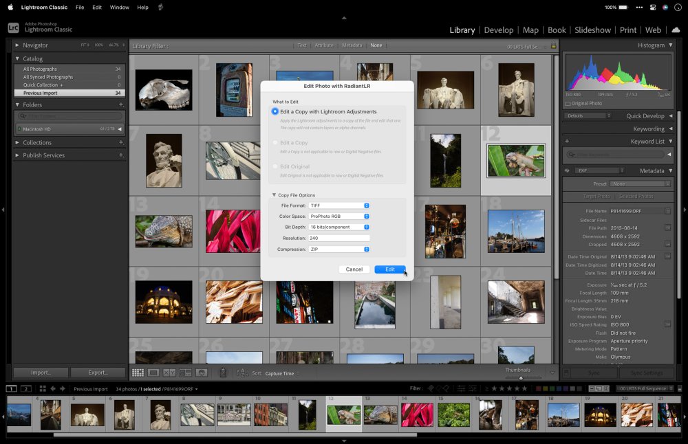Toggle the Metadata panel eye icon
The width and height of the screenshot is (688, 444).
568,170
